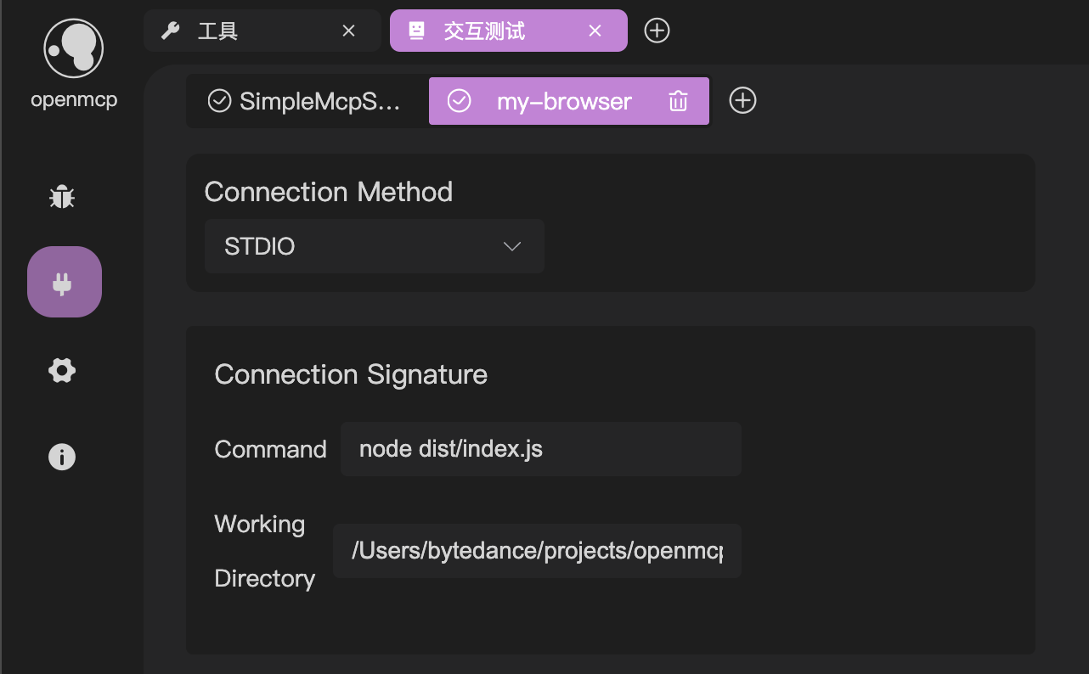Click the dropdown chevron arrow beside STDIO
The image size is (1089, 674).
click(511, 246)
